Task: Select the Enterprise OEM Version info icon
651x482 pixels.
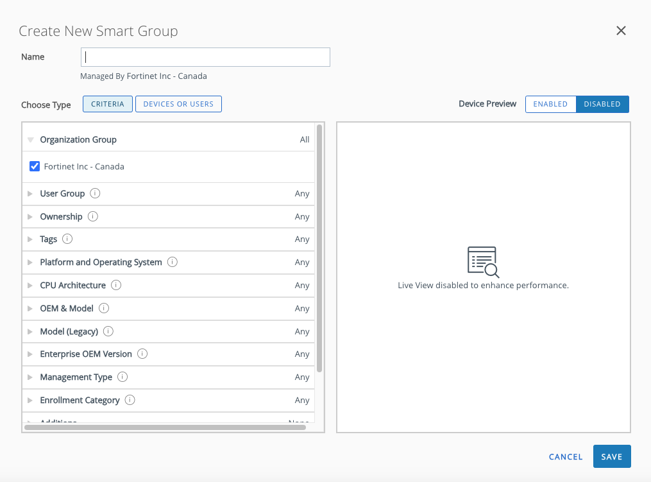Action: pos(142,354)
